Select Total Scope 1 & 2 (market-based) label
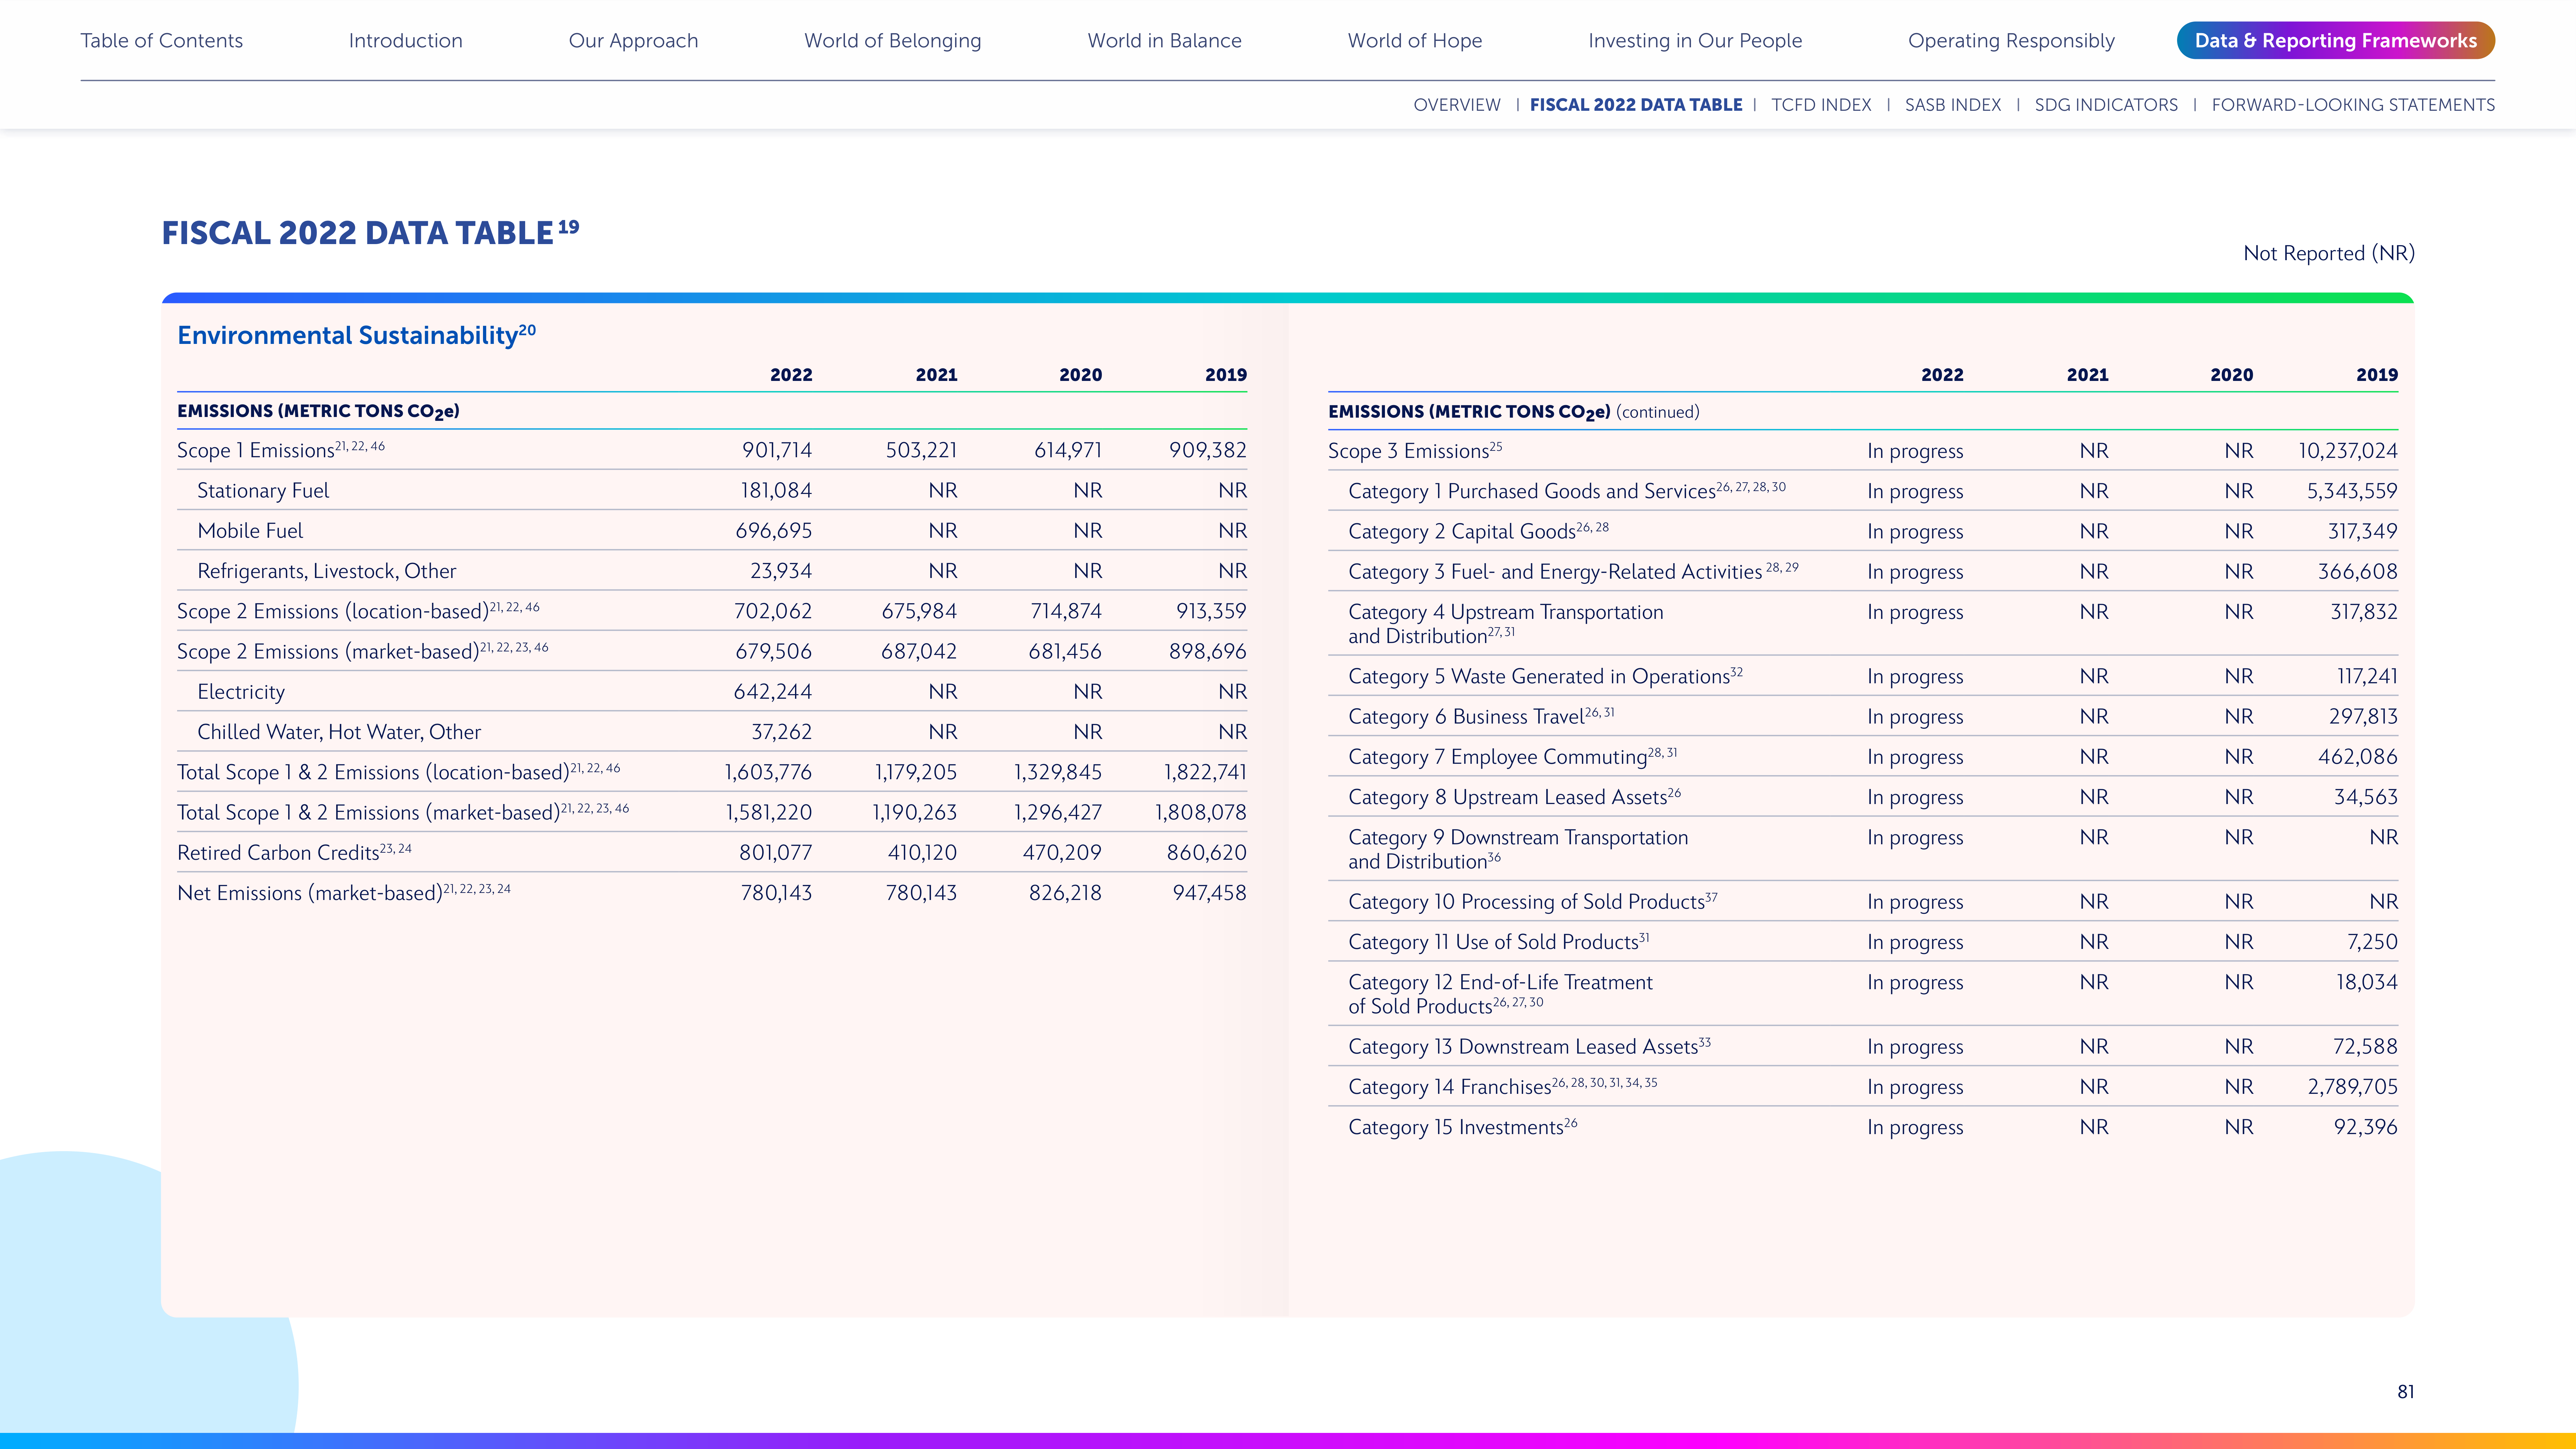The height and width of the screenshot is (1449, 2576). point(403,812)
